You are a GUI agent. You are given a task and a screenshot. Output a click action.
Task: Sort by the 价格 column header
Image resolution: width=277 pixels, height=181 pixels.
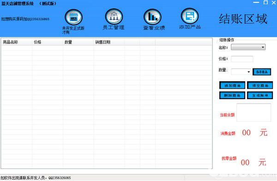pos(48,42)
